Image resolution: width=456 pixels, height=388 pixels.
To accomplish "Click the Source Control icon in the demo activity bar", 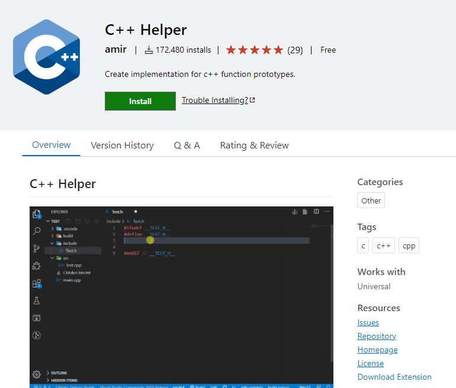I will click(36, 248).
